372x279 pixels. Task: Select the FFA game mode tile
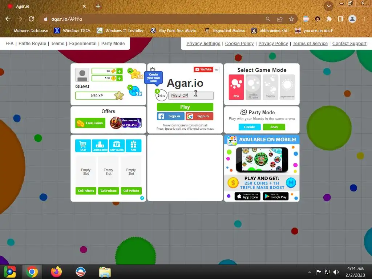[x=236, y=87]
